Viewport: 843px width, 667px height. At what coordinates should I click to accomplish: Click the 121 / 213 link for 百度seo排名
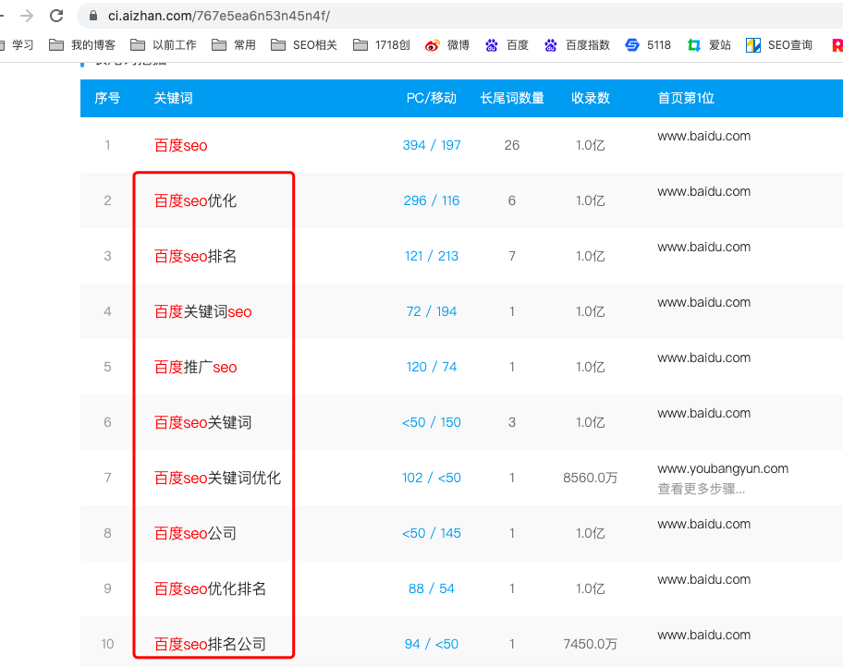432,256
